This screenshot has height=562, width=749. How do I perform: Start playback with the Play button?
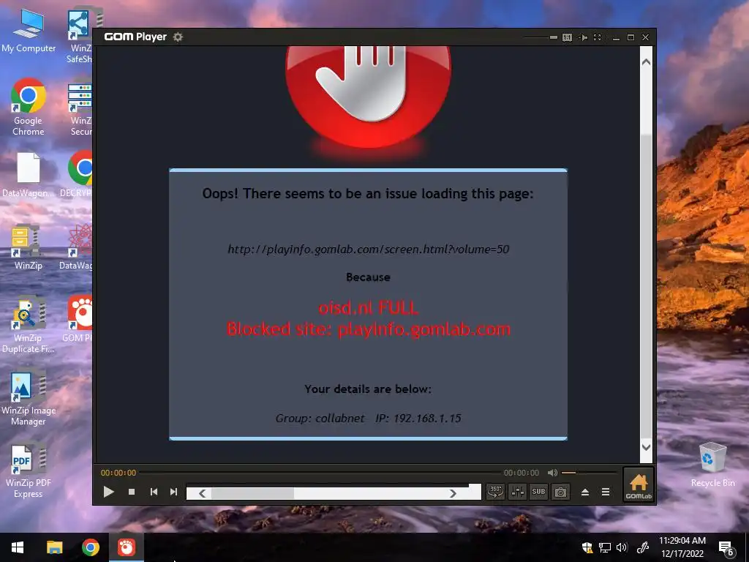pos(108,492)
